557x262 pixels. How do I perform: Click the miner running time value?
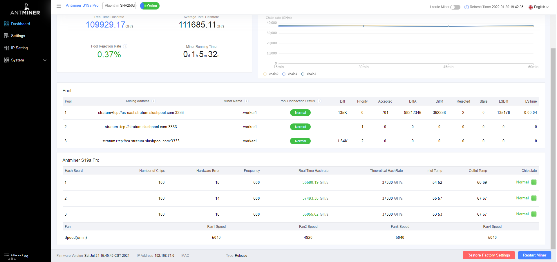(201, 54)
